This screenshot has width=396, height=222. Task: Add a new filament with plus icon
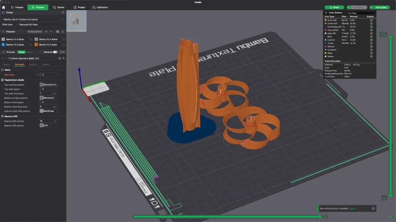(x=46, y=32)
